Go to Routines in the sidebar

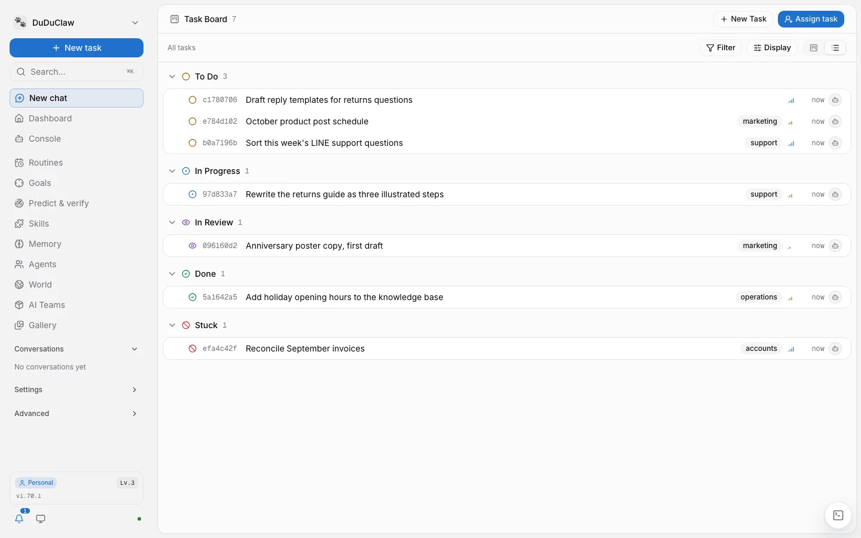pos(77,163)
